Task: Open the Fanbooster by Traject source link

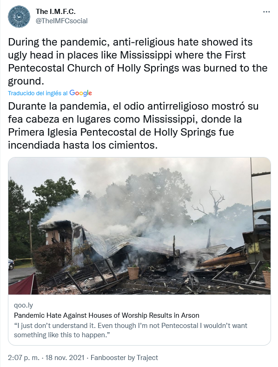Action: tap(124, 358)
